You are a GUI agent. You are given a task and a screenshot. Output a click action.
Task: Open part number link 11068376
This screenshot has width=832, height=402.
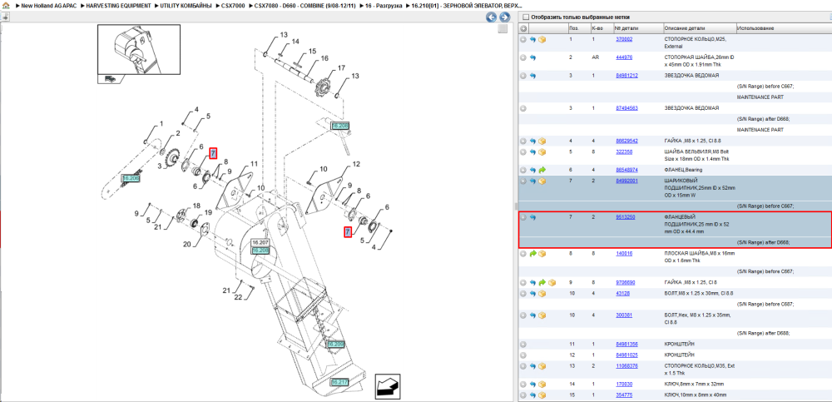coord(626,366)
